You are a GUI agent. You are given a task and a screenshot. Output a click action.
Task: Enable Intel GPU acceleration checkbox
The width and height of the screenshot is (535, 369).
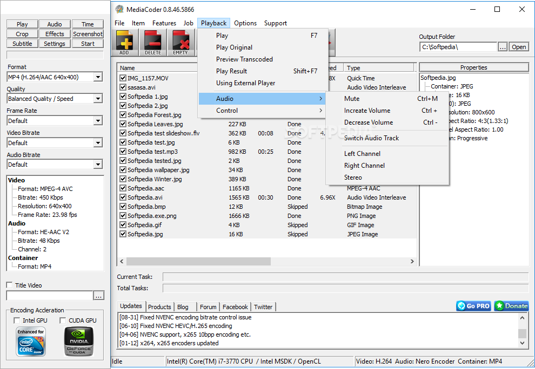(x=17, y=320)
